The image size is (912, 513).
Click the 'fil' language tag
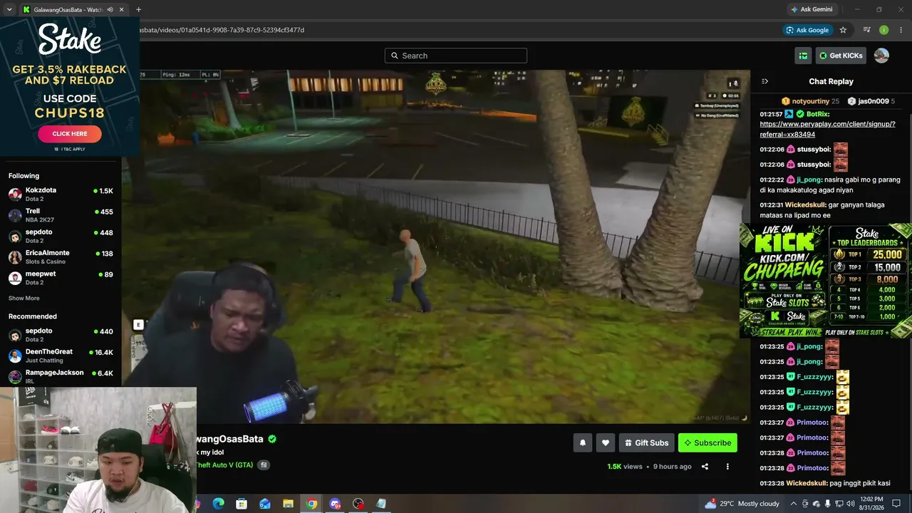coord(264,465)
